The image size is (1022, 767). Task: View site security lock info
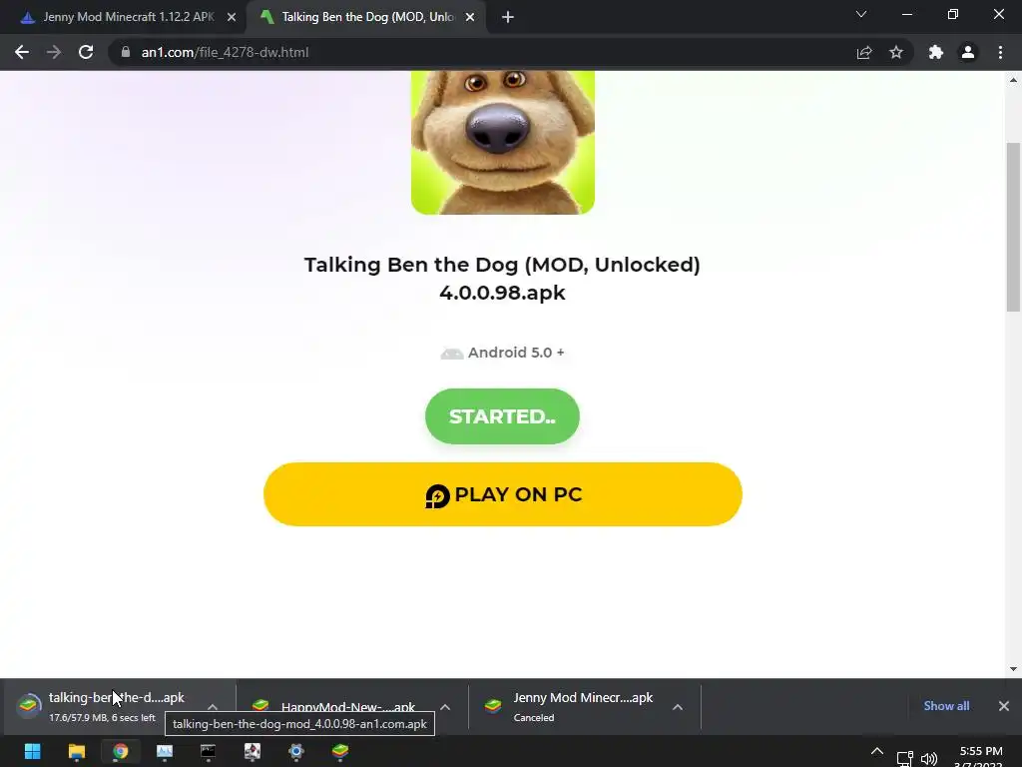click(126, 52)
